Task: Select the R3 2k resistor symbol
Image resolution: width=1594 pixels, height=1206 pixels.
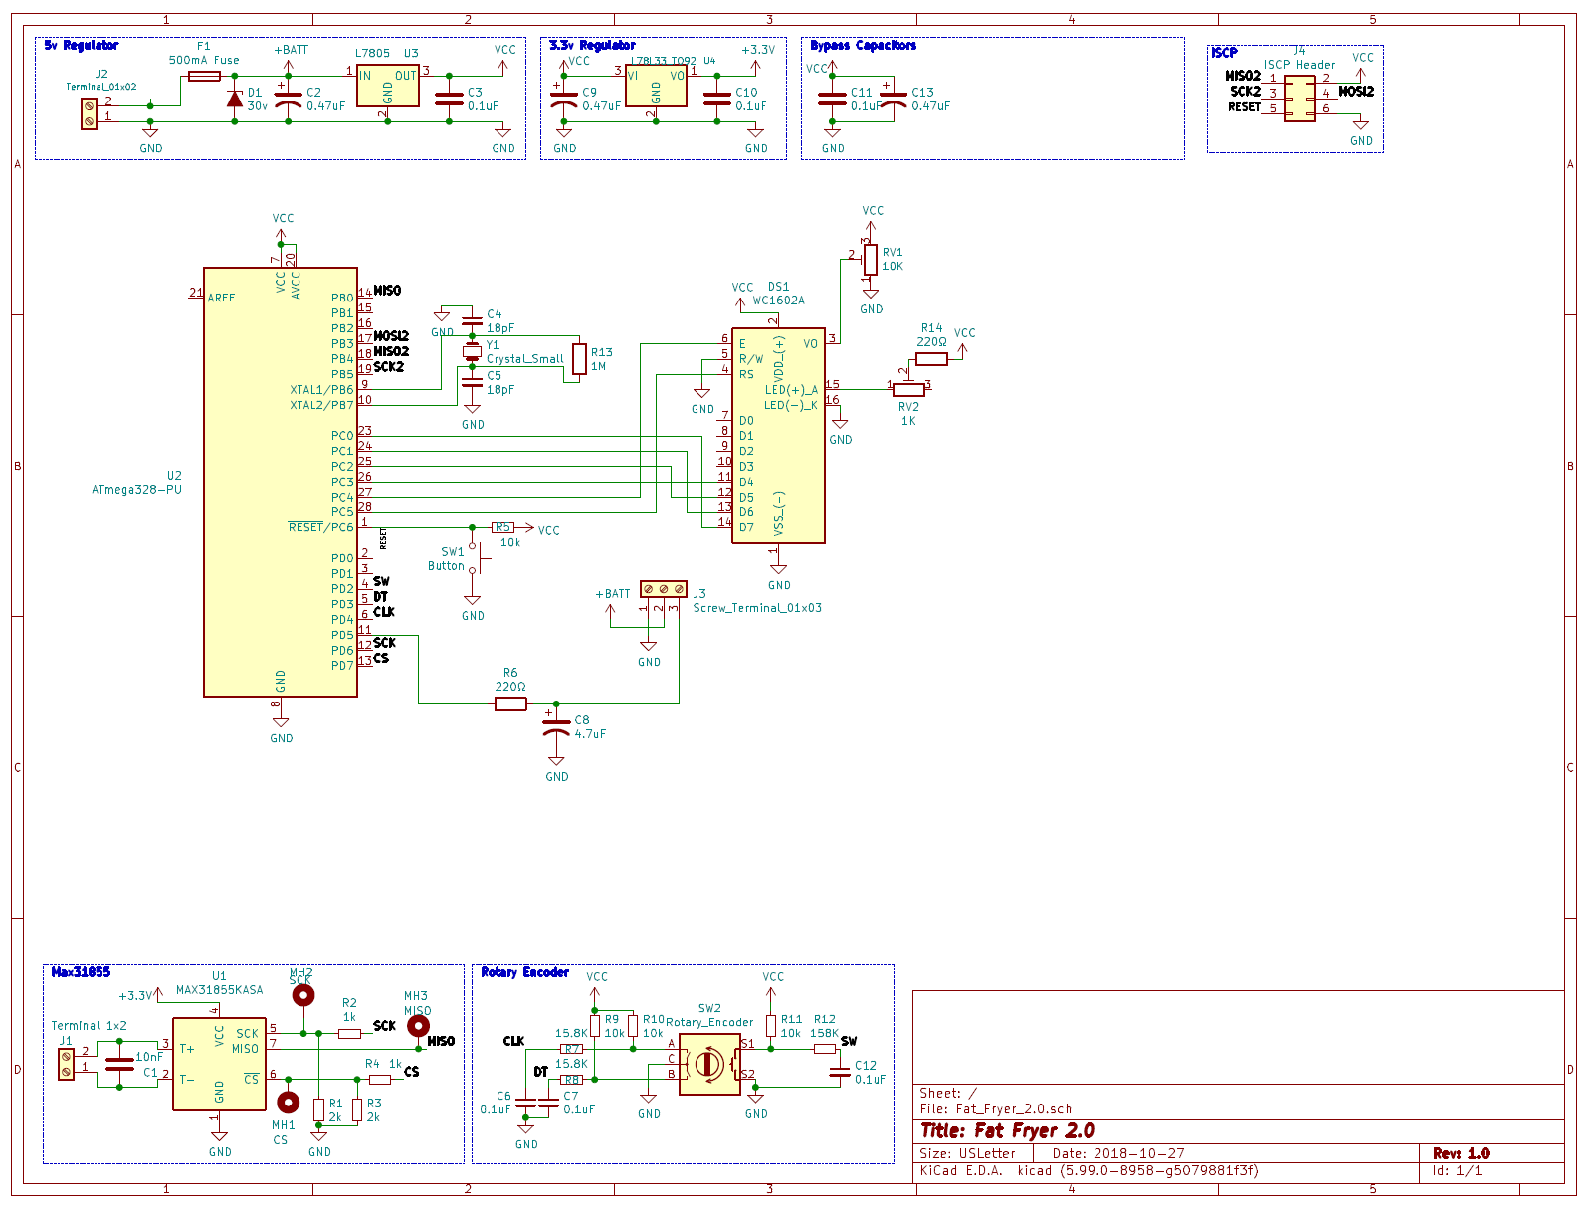Action: click(x=357, y=1109)
